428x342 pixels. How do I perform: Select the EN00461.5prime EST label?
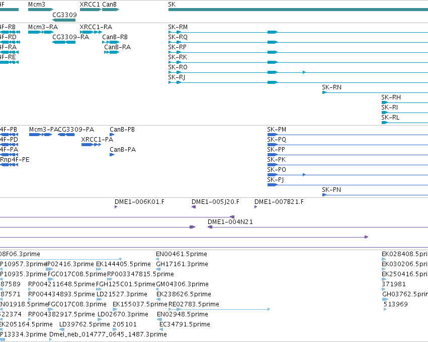182,254
